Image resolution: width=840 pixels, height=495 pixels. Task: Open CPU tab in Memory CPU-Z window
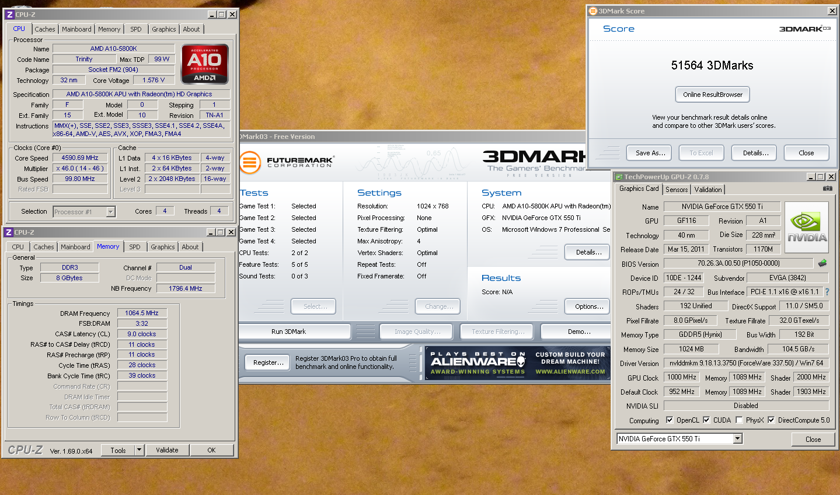tap(18, 247)
